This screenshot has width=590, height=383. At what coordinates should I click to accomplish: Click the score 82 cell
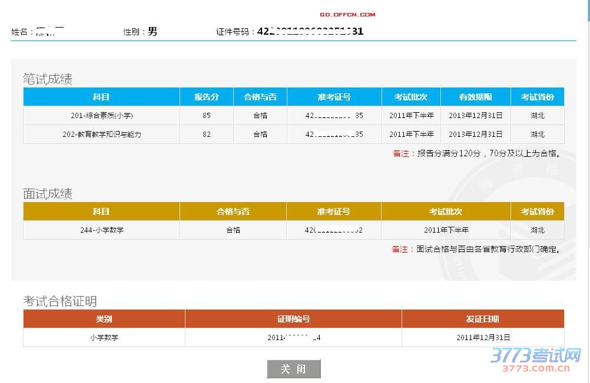click(x=206, y=135)
